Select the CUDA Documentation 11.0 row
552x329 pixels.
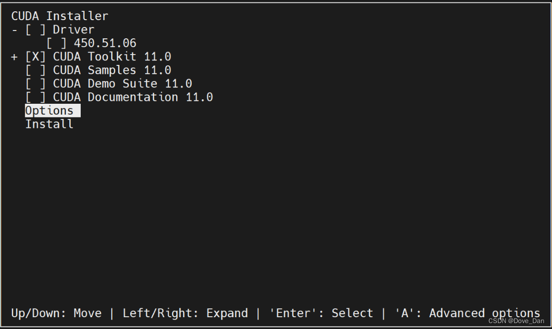tap(133, 97)
